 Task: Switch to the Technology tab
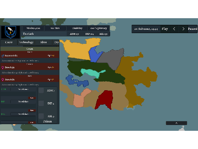point(26,42)
